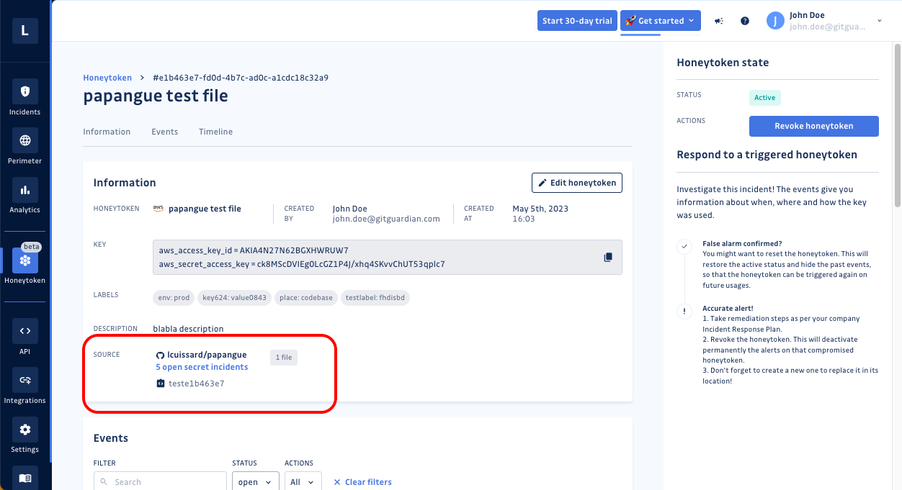902x490 pixels.
Task: Open the Actions filter dropdown showing All
Action: tap(303, 481)
